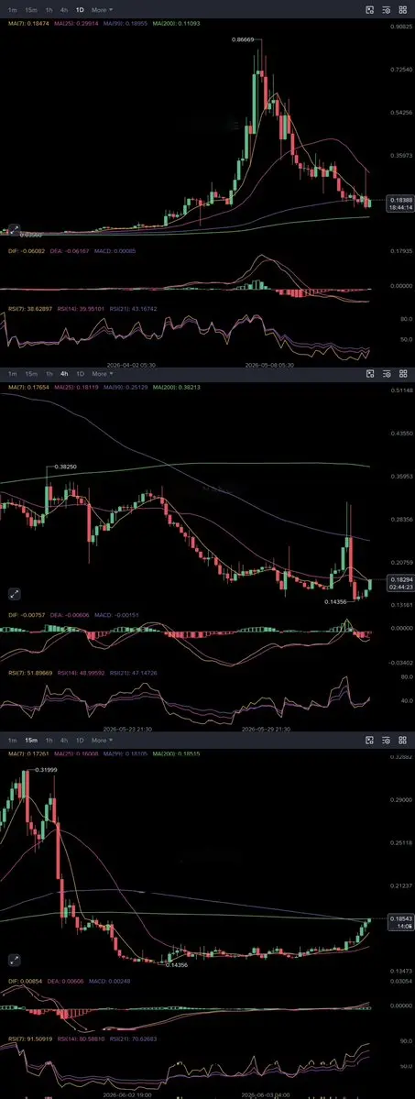Select the 1h interval on the middle chart

click(49, 374)
